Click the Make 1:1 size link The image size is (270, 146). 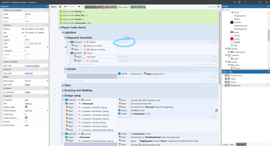point(29,104)
